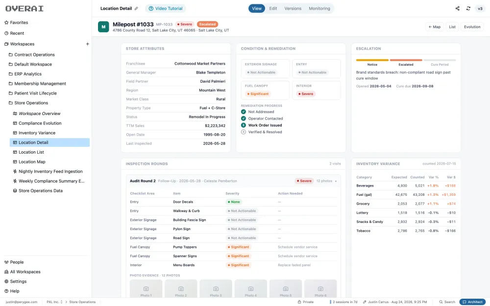Click the refresh icon in the top bar
This screenshot has height=306, width=490.
click(468, 8)
